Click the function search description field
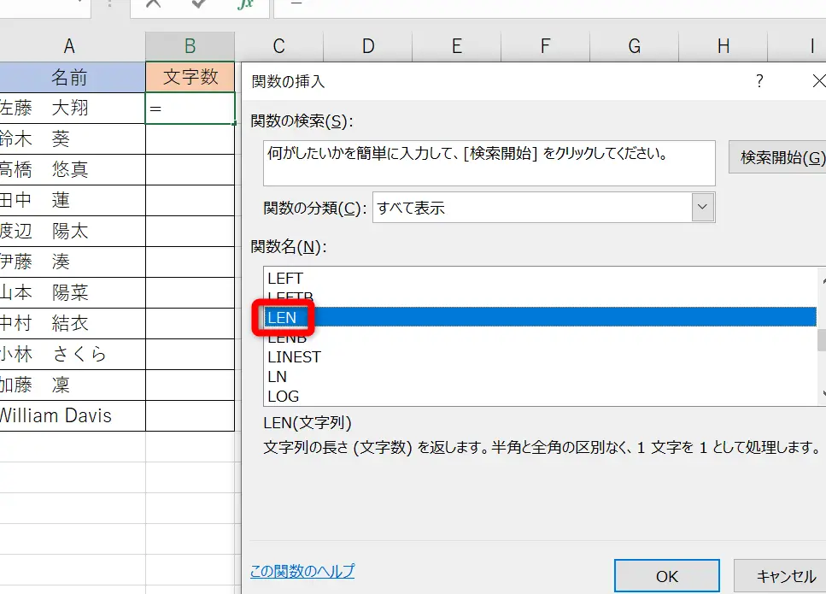Image resolution: width=826 pixels, height=594 pixels. tap(489, 162)
